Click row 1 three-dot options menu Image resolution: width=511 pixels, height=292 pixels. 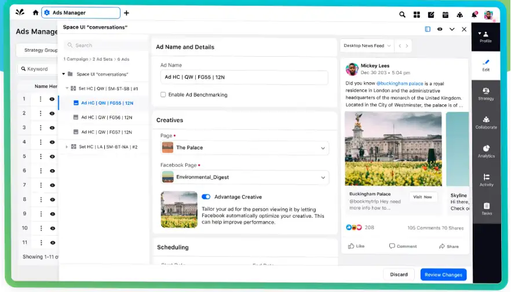pyautogui.click(x=41, y=98)
